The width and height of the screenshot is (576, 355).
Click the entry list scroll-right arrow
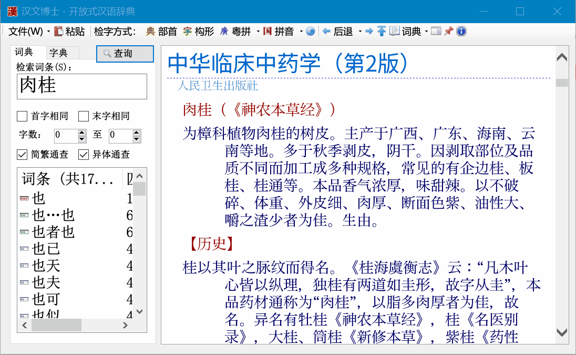(125, 325)
